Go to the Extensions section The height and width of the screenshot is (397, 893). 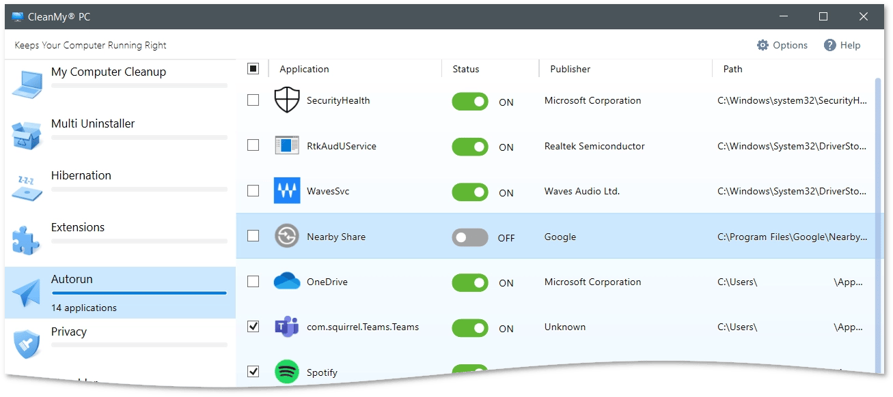pyautogui.click(x=120, y=240)
